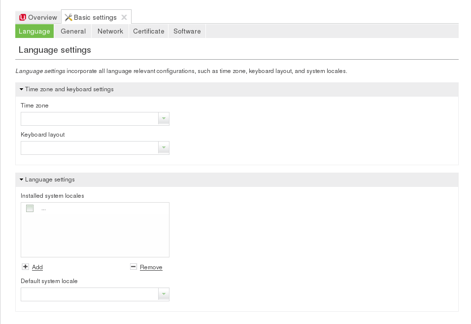The width and height of the screenshot is (471, 324).
Task: Click the Univention logo icon on Overview tab
Action: (x=23, y=18)
